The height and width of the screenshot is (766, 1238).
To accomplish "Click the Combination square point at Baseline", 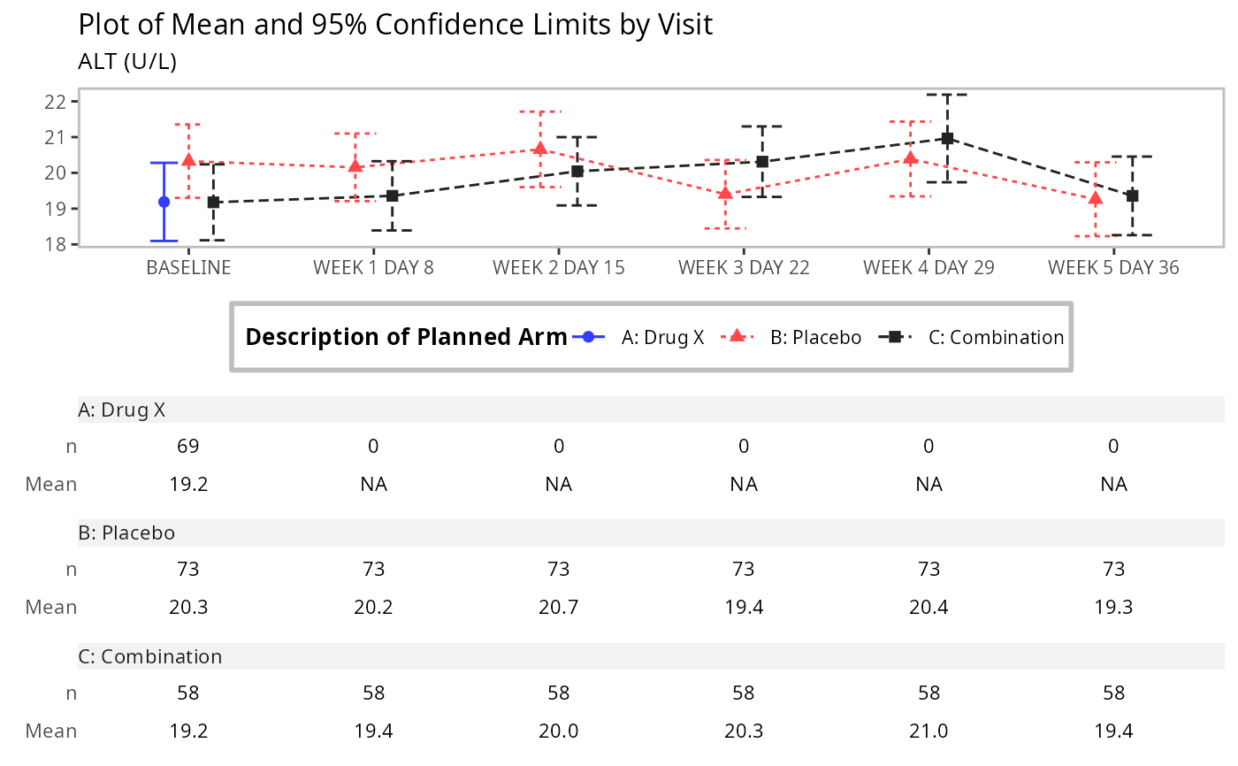I will [x=213, y=203].
